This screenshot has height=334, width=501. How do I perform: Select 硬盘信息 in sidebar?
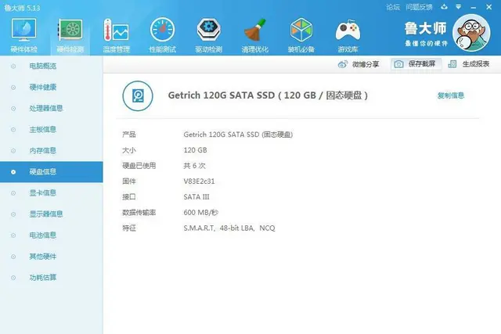pyautogui.click(x=52, y=172)
